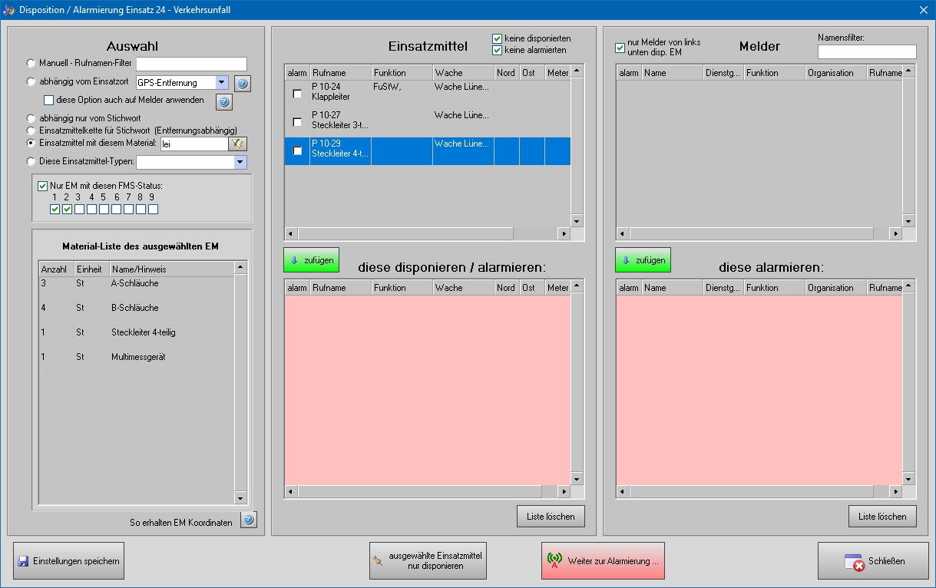The height and width of the screenshot is (588, 936).
Task: Proceed with Weiter zur Alarmierung button
Action: [603, 561]
